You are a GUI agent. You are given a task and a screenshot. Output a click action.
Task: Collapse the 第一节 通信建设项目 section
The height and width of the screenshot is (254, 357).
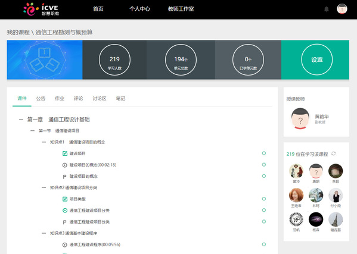pyautogui.click(x=32, y=131)
